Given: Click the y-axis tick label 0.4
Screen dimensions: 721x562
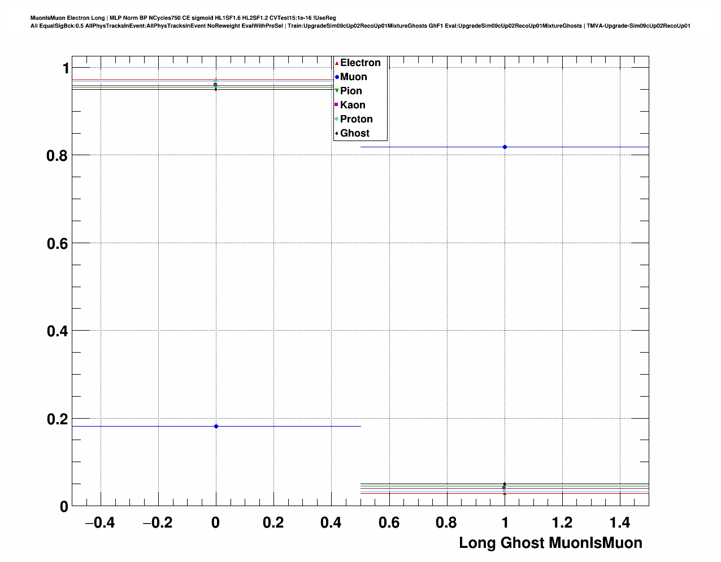Looking at the screenshot, I should pos(57,331).
